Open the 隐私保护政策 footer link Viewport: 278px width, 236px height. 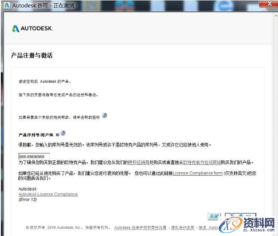(x=183, y=227)
